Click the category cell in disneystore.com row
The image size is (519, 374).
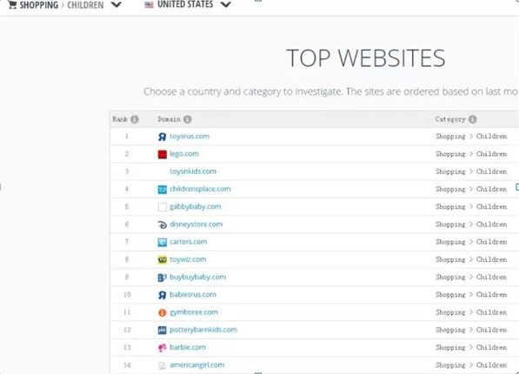[x=471, y=224]
